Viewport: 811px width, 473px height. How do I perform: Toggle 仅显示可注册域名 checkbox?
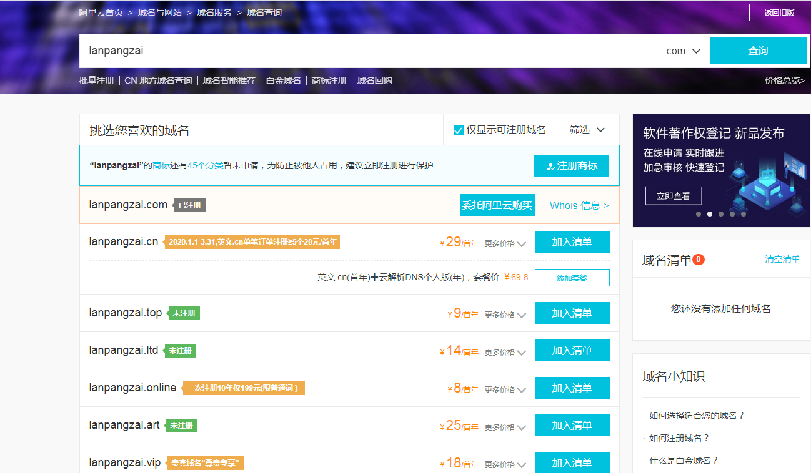tap(458, 130)
